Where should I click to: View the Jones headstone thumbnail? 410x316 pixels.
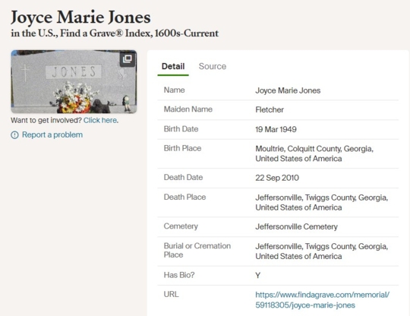point(74,81)
